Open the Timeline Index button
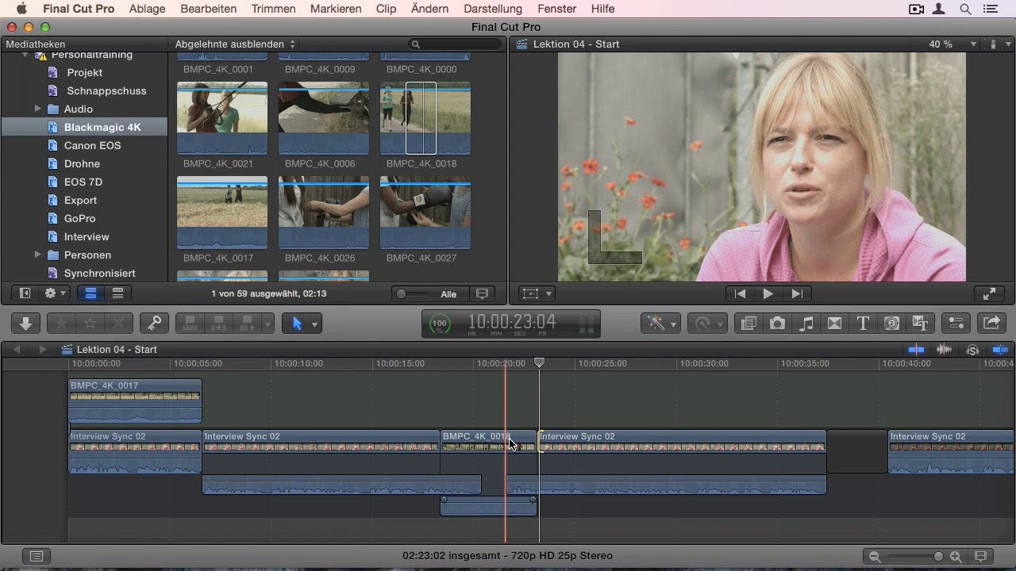Viewport: 1016px width, 571px height. pyautogui.click(x=36, y=557)
